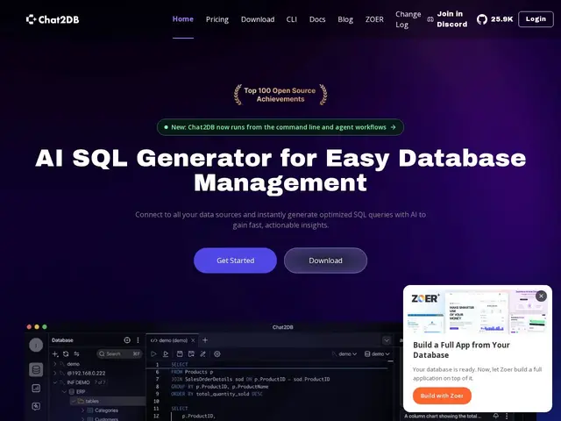Open the Download nav item
The height and width of the screenshot is (421, 561).
pos(258,19)
